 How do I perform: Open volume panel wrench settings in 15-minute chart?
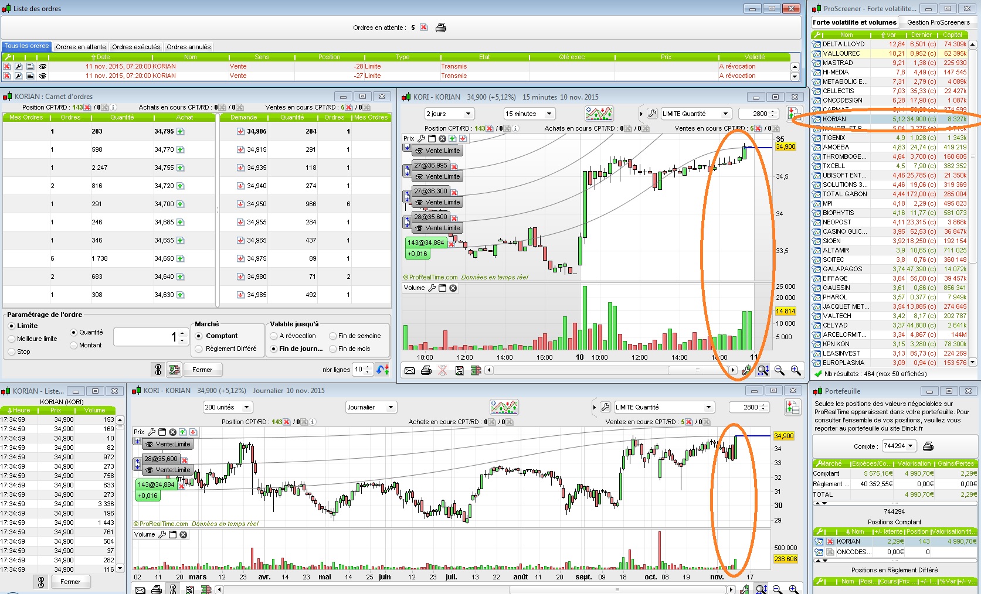tap(432, 288)
